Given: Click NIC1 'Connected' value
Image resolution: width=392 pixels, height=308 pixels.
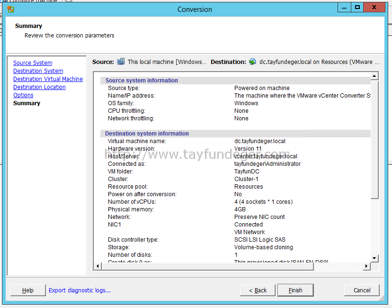Looking at the screenshot, I should click(249, 225).
